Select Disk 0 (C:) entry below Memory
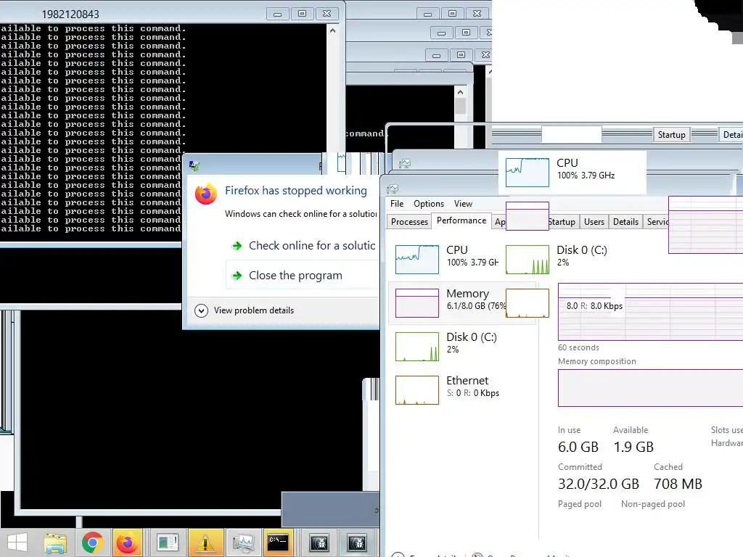This screenshot has height=557, width=743. (462, 346)
